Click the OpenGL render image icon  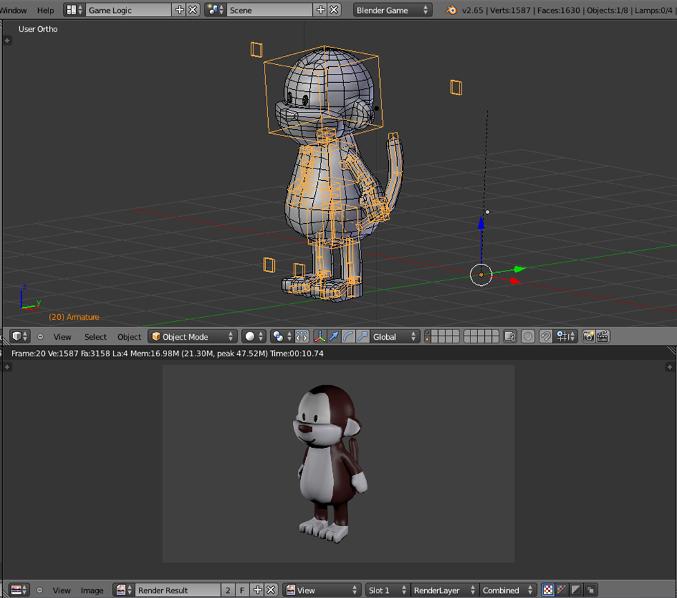point(588,336)
